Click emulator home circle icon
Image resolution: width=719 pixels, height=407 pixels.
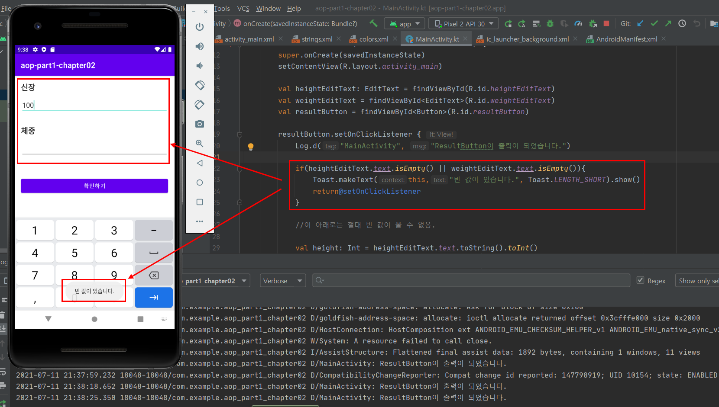[x=200, y=183]
